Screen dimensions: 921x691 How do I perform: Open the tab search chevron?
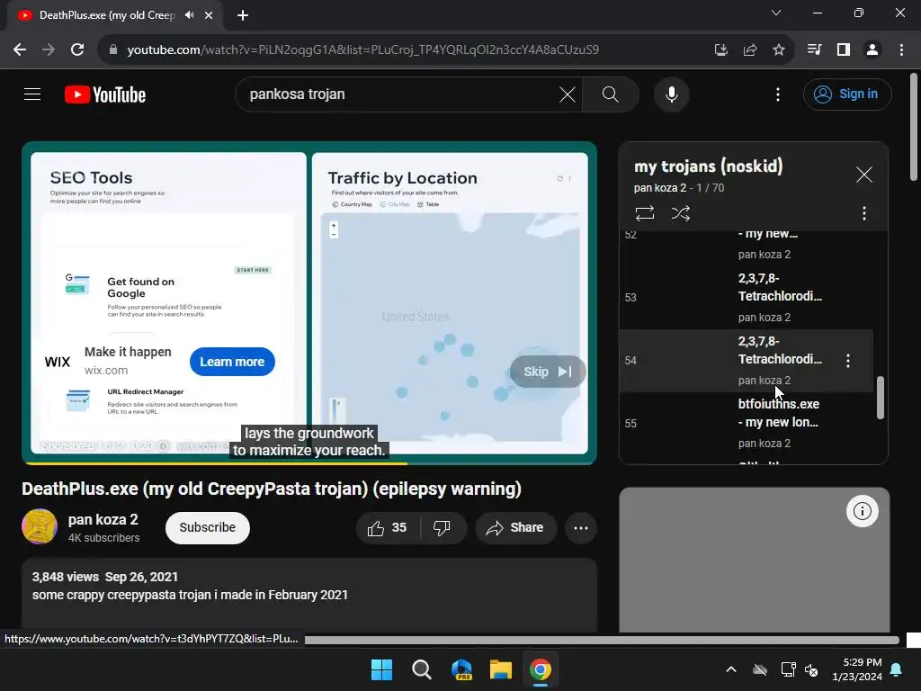(776, 13)
